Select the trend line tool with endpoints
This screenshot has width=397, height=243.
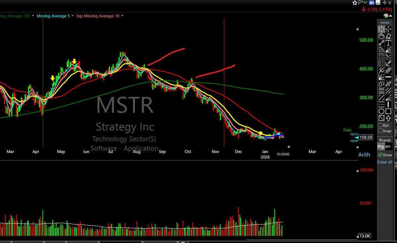pos(381,43)
